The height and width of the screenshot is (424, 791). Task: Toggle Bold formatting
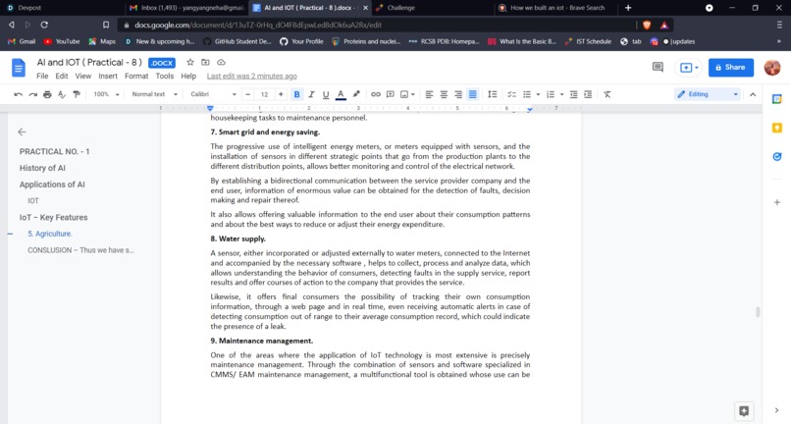coord(296,94)
